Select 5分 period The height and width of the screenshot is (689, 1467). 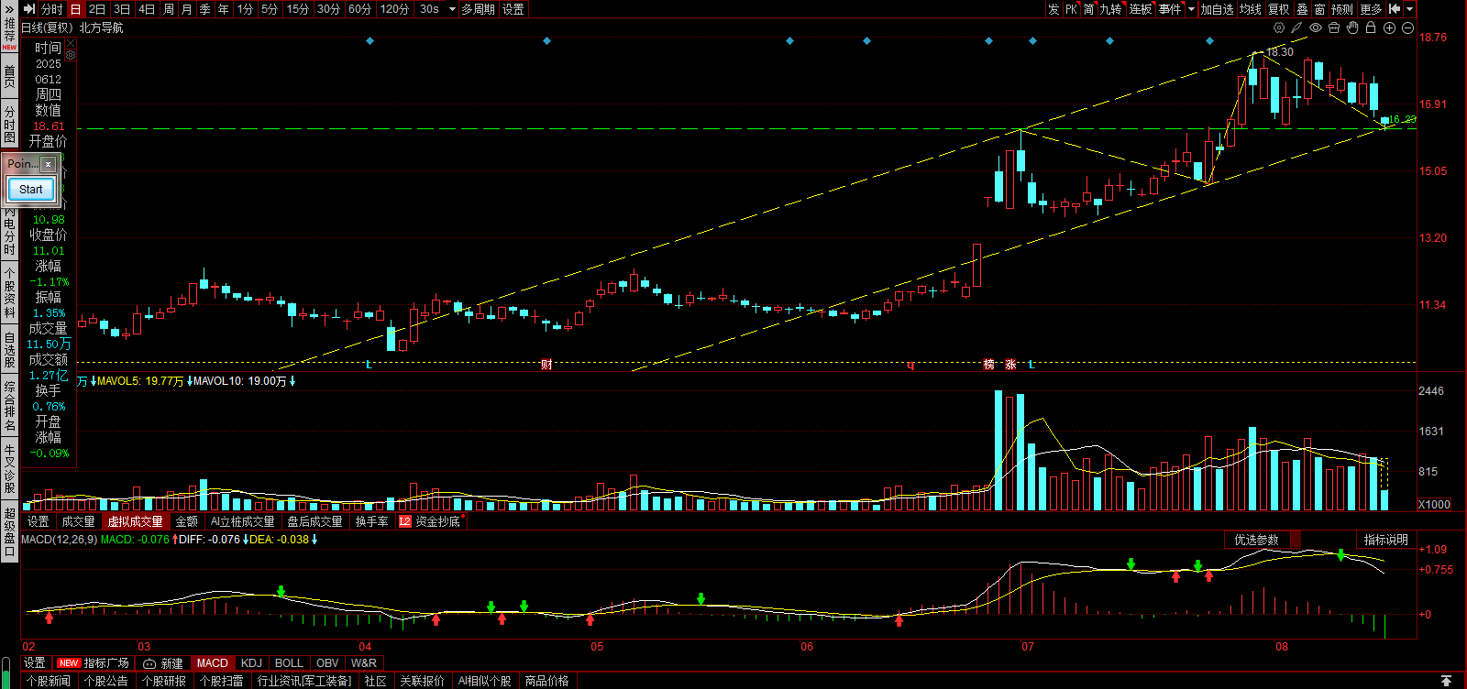(269, 9)
